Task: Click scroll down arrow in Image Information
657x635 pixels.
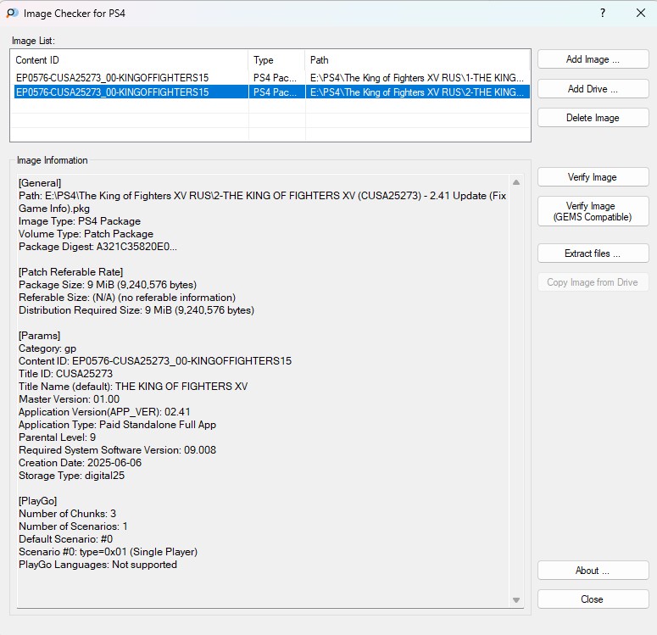Action: pos(516,600)
